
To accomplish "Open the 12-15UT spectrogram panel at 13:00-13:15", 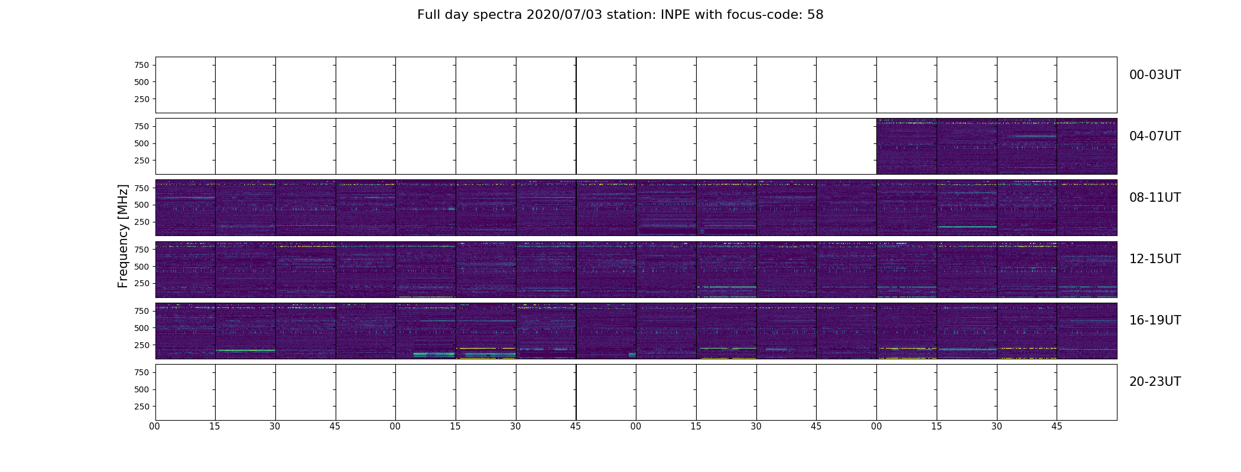I will click(x=425, y=269).
